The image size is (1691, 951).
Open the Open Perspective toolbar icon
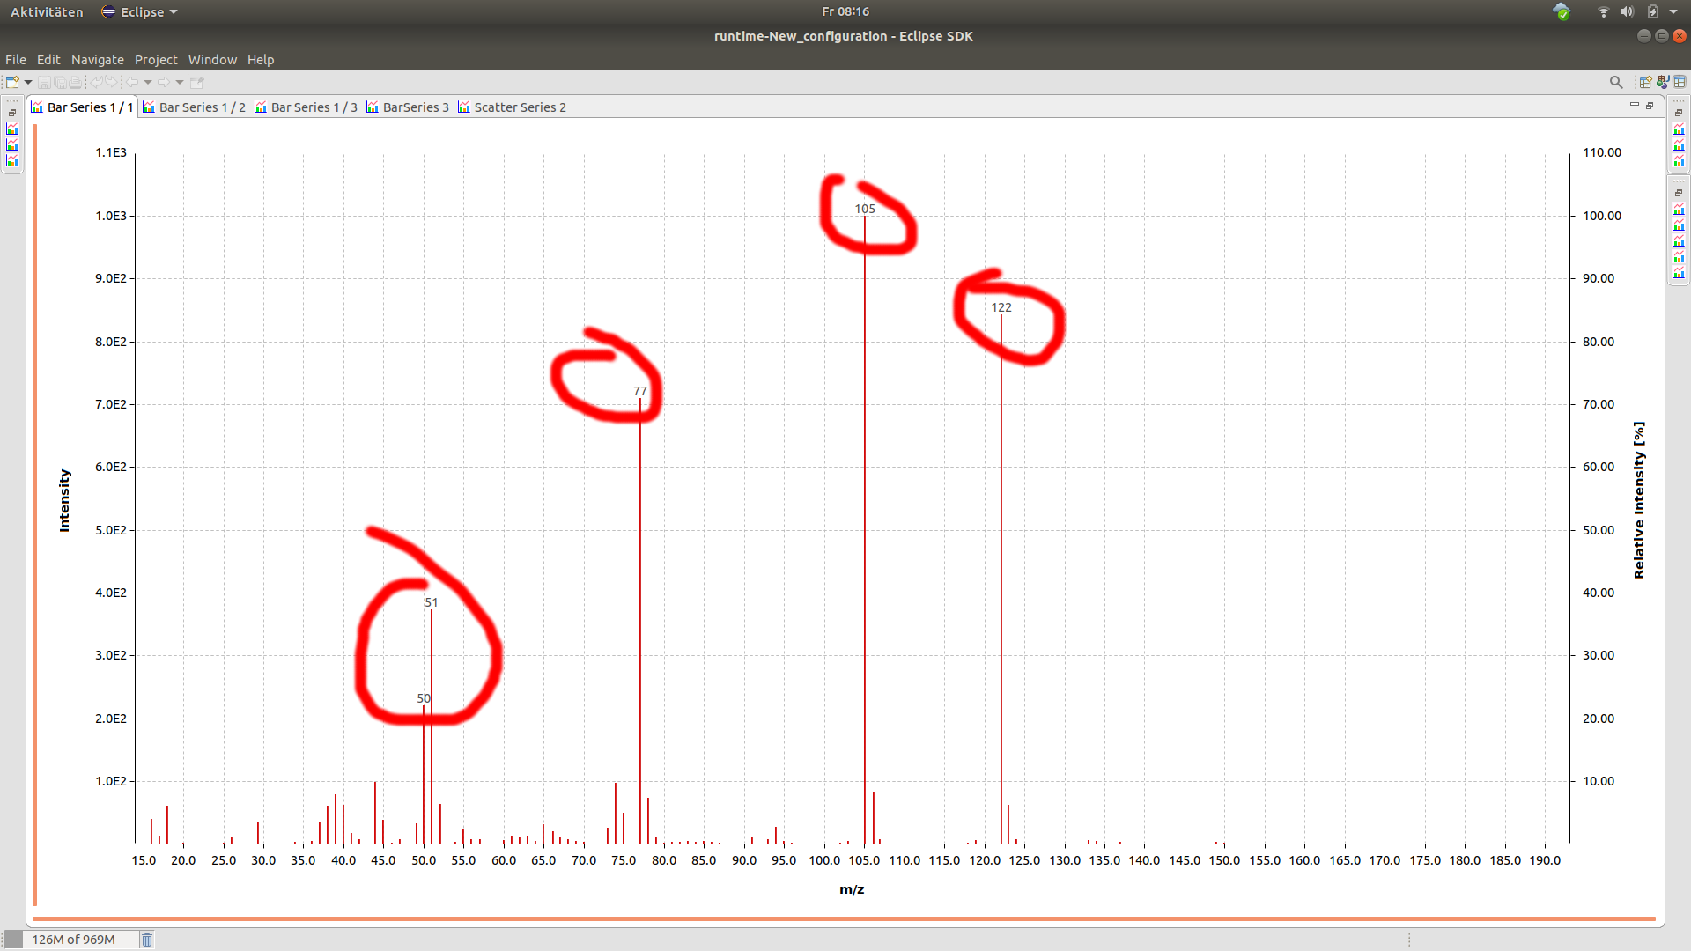point(1644,82)
